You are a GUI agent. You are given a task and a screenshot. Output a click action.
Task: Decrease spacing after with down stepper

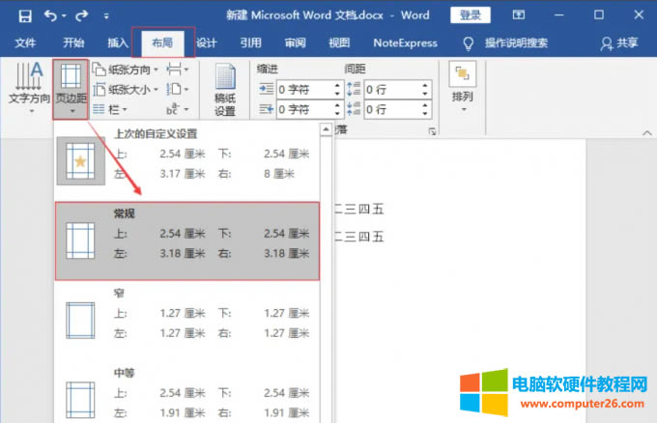tap(425, 114)
